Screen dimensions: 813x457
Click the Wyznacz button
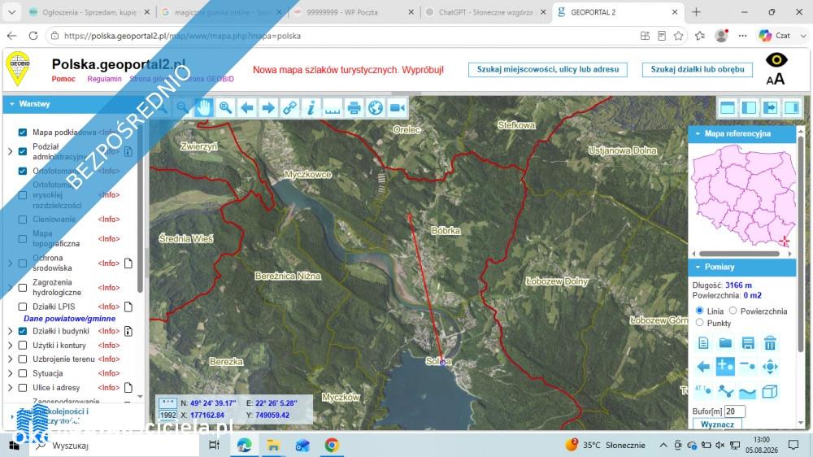tap(717, 424)
